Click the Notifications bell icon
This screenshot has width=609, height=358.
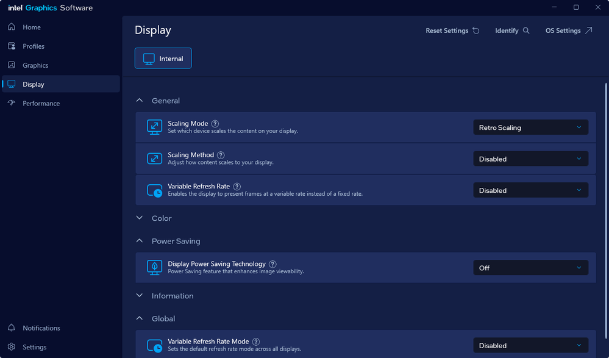click(12, 328)
